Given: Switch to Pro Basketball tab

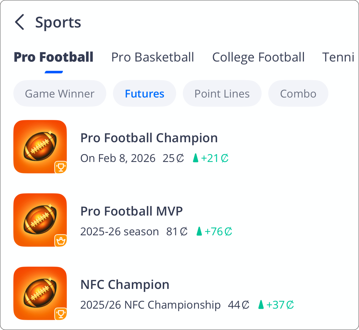Looking at the screenshot, I should coord(153,57).
